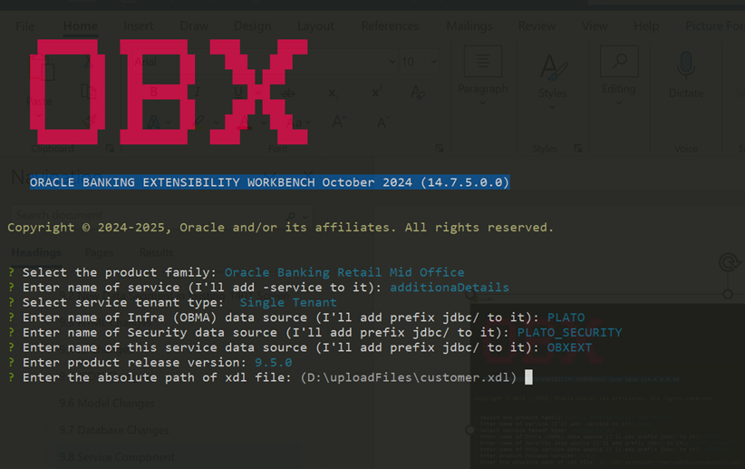Expand the Paste options arrow
The image size is (745, 469).
coord(39,115)
